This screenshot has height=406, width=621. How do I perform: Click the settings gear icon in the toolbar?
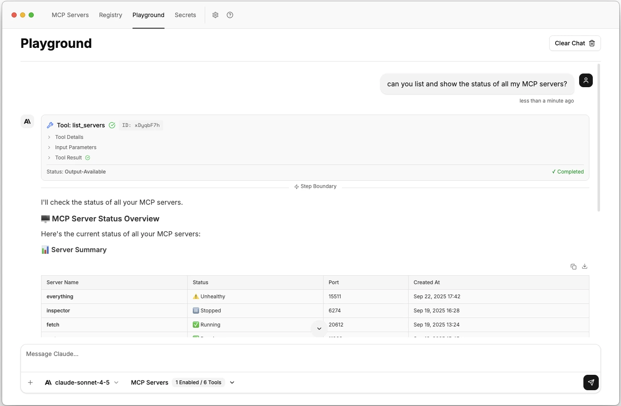pyautogui.click(x=215, y=15)
